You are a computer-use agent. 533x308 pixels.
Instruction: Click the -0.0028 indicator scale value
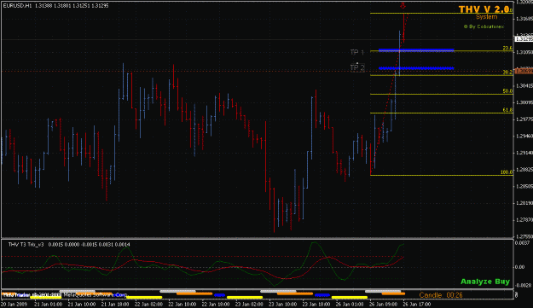pos(522,285)
